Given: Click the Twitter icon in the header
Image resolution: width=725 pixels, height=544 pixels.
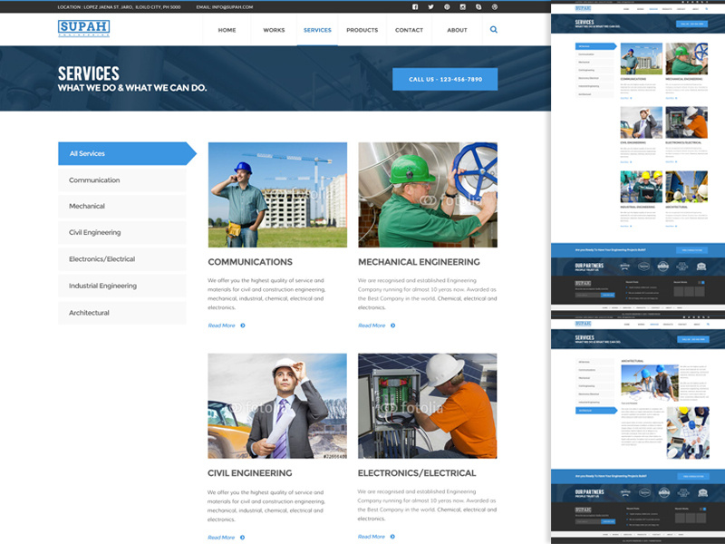Looking at the screenshot, I should pyautogui.click(x=430, y=7).
